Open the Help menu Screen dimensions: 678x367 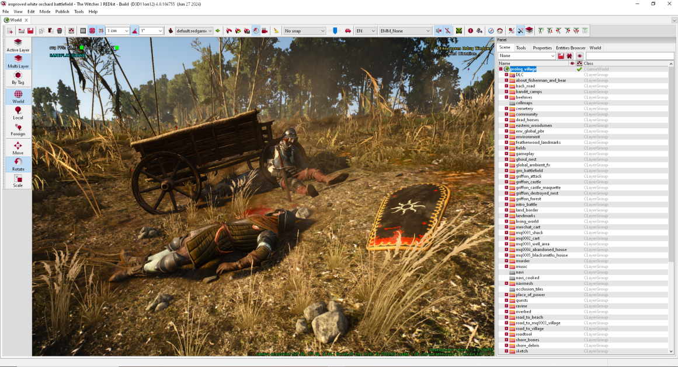tap(93, 12)
